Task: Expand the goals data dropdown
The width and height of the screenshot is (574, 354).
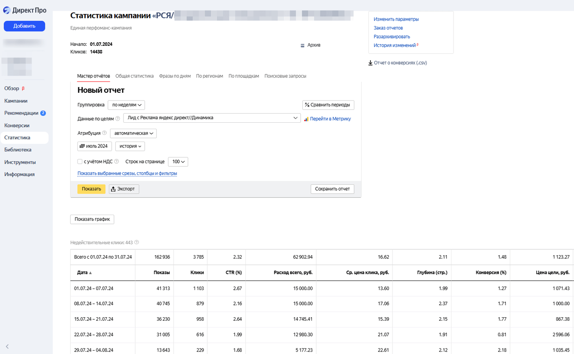Action: tap(212, 118)
